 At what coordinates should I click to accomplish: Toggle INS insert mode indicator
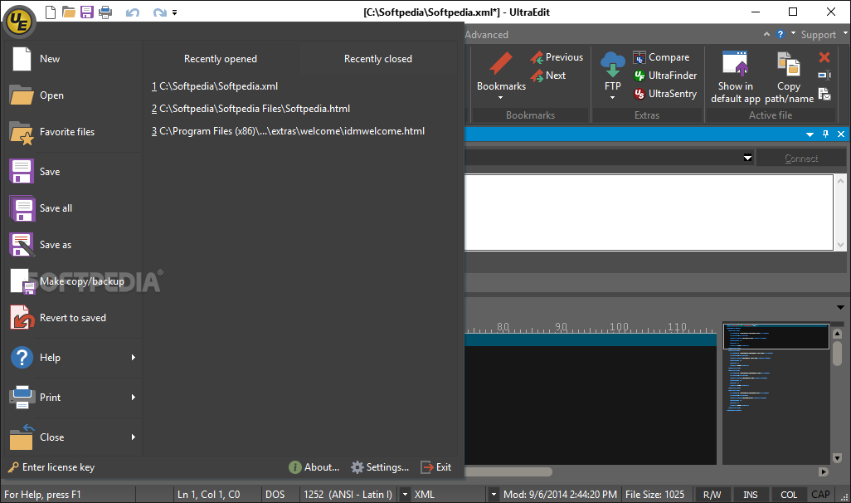click(751, 495)
